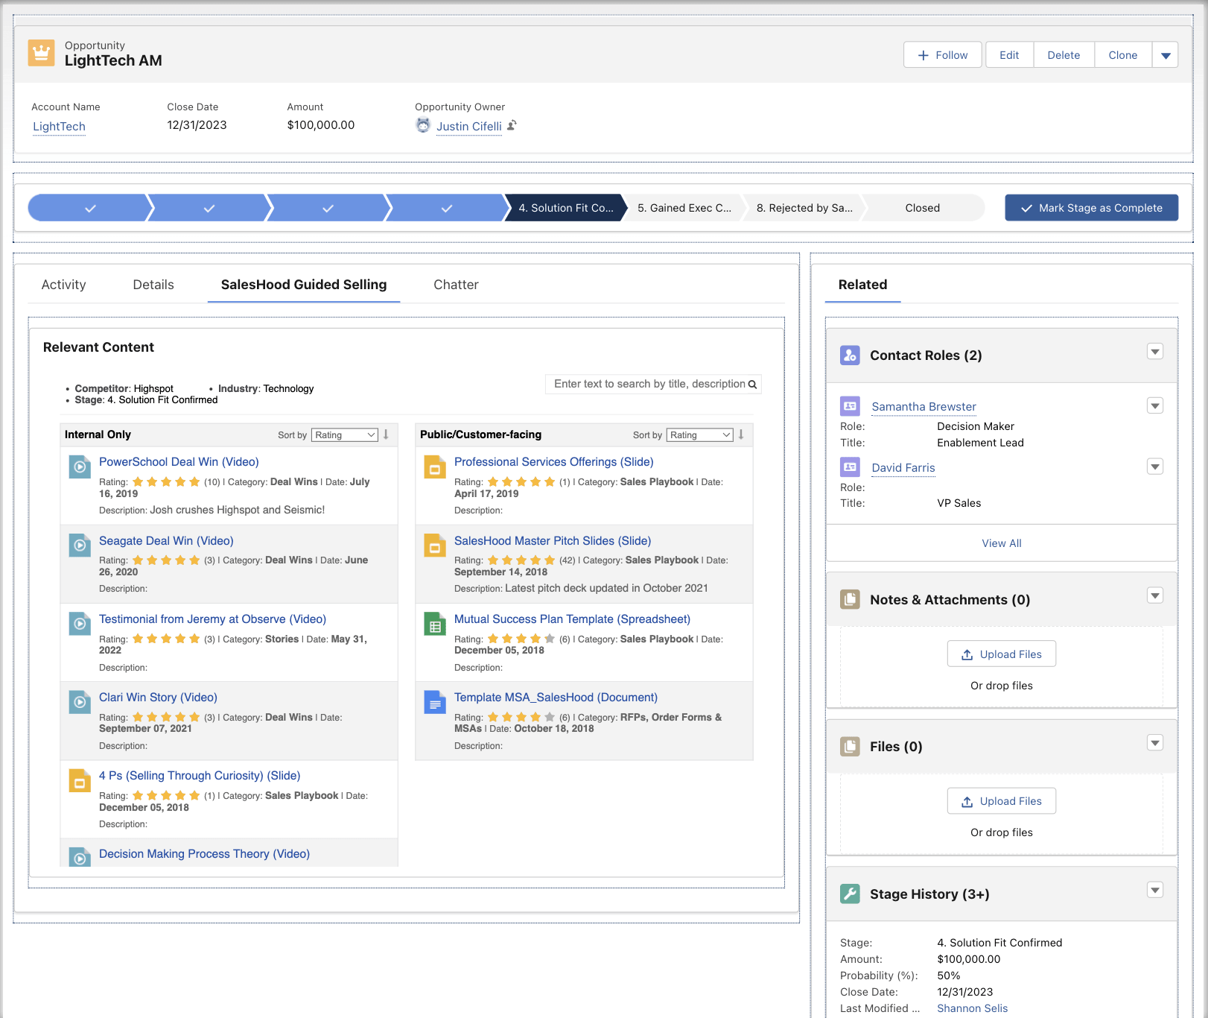Click the contact card icon for Samantha Brewster

pos(850,406)
